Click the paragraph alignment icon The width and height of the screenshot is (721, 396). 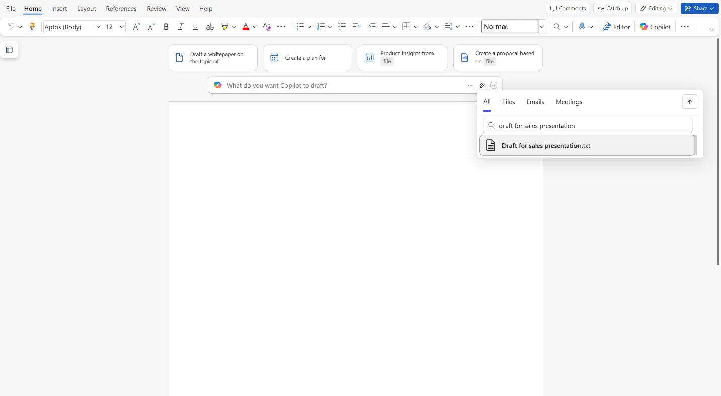[386, 27]
